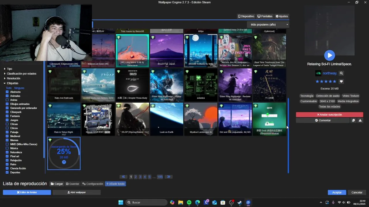
Task: Click the taskbar Buscar search field
Action: coord(146,202)
